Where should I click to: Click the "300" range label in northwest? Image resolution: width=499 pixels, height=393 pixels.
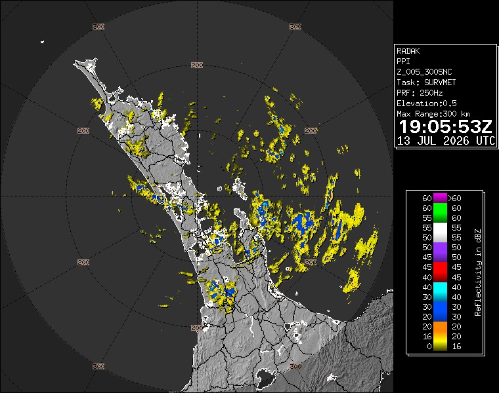pos(98,27)
